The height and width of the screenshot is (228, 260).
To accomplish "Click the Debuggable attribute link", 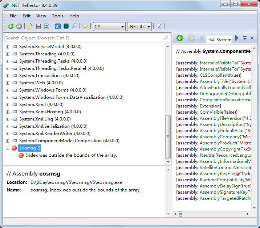I will coord(213,94).
